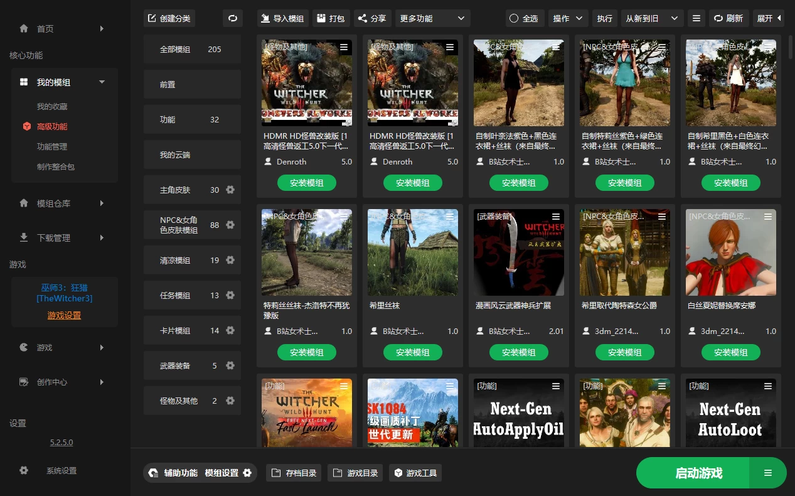795x496 pixels.
Task: Open the 操作 dropdown menu
Action: pyautogui.click(x=567, y=18)
